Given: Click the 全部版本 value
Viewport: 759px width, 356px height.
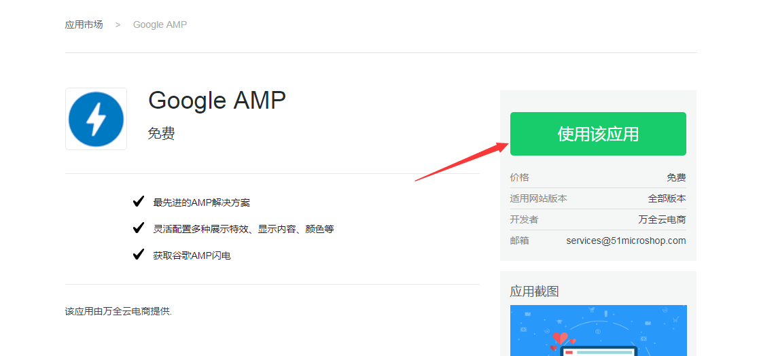Looking at the screenshot, I should coord(667,199).
